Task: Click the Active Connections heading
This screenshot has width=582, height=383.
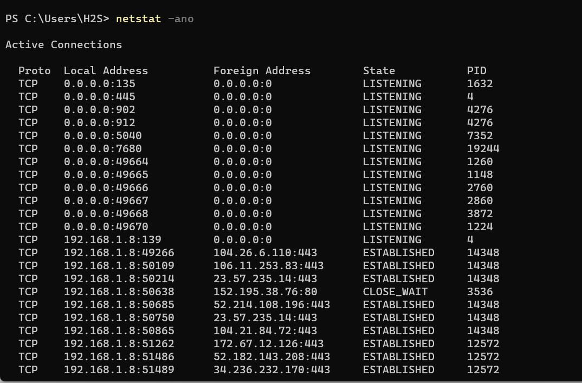Action: (x=63, y=44)
